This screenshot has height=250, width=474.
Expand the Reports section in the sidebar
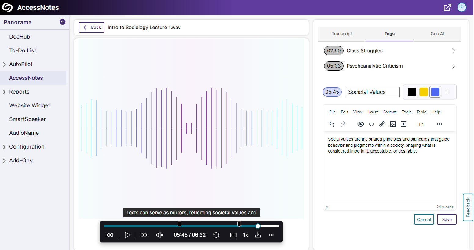(4, 92)
